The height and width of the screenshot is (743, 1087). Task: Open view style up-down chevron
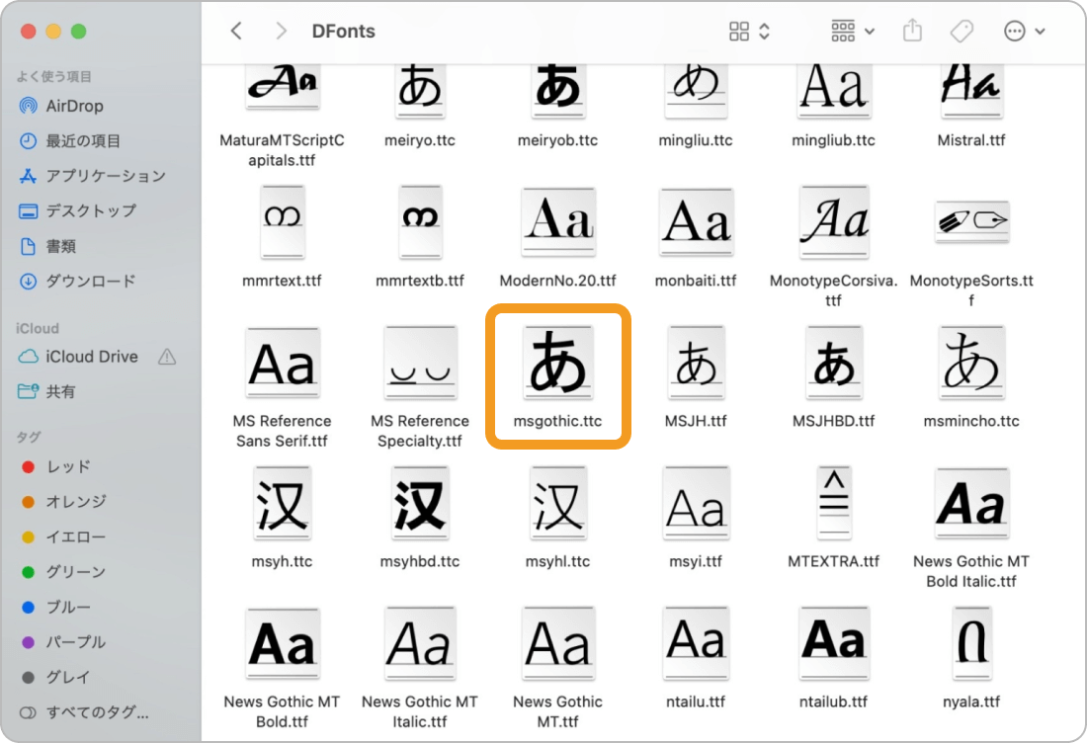click(764, 32)
